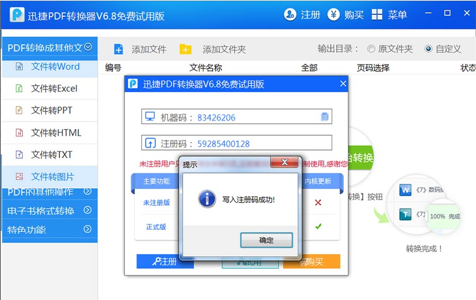
Task: Click the 添加文件夹 yellow folder icon
Action: pos(185,49)
